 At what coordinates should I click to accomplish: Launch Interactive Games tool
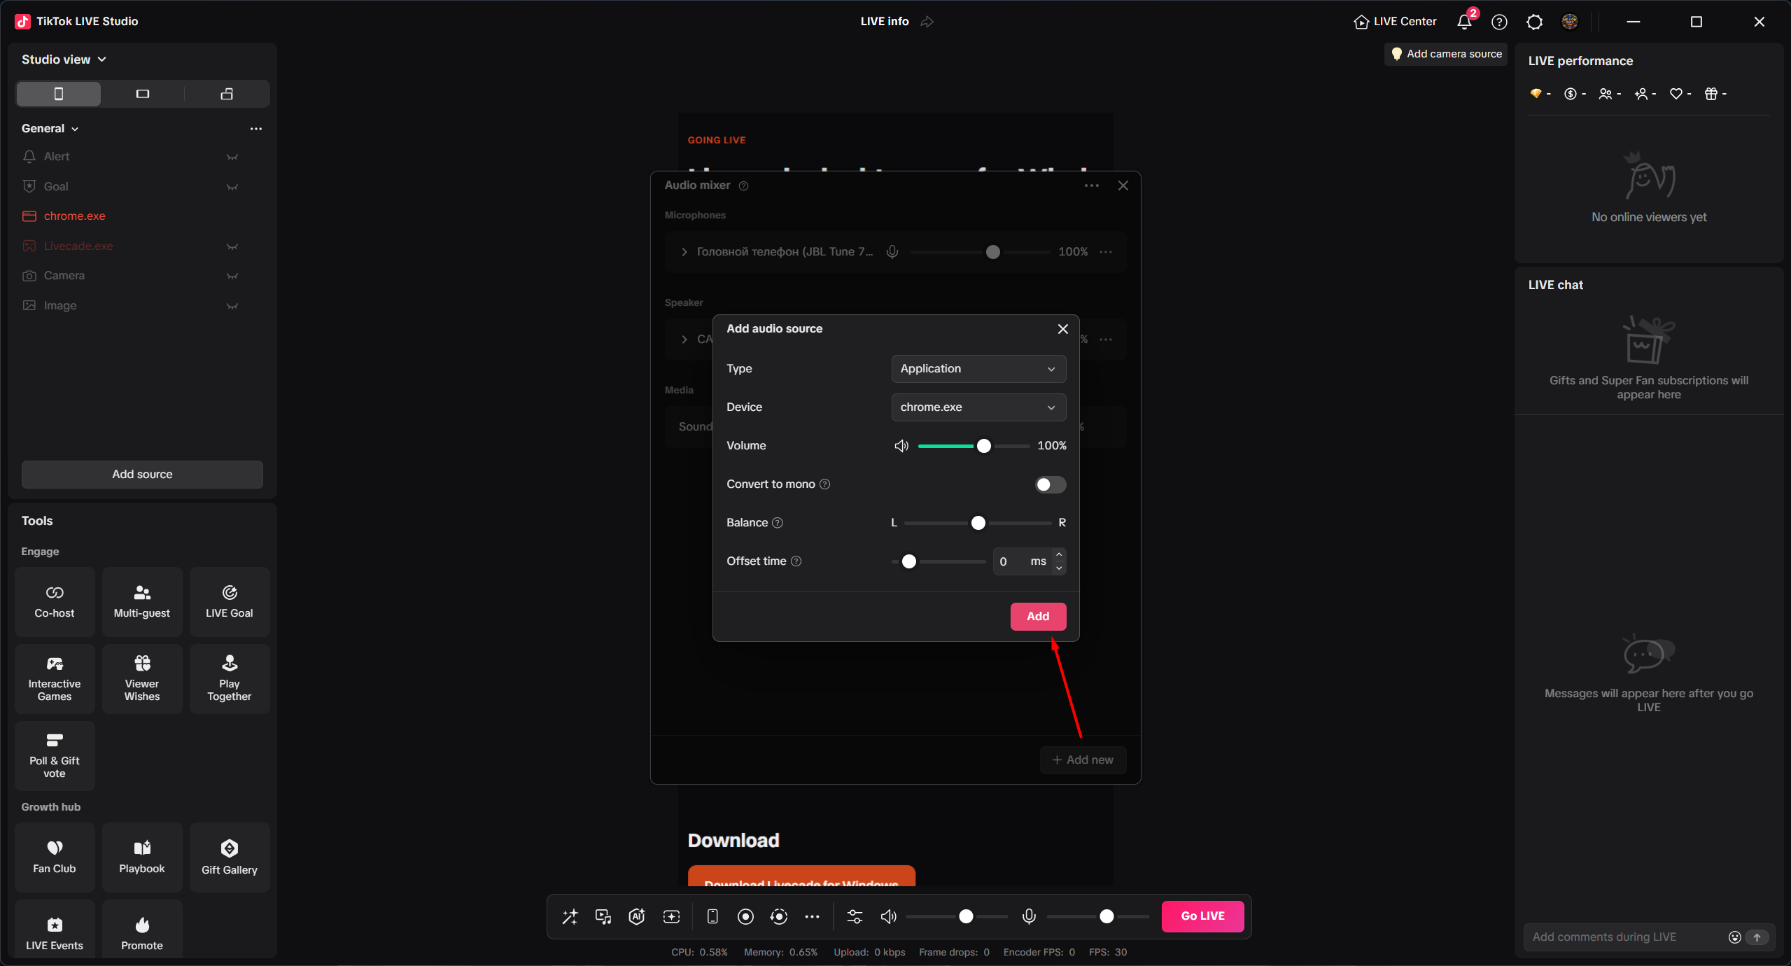pos(55,678)
